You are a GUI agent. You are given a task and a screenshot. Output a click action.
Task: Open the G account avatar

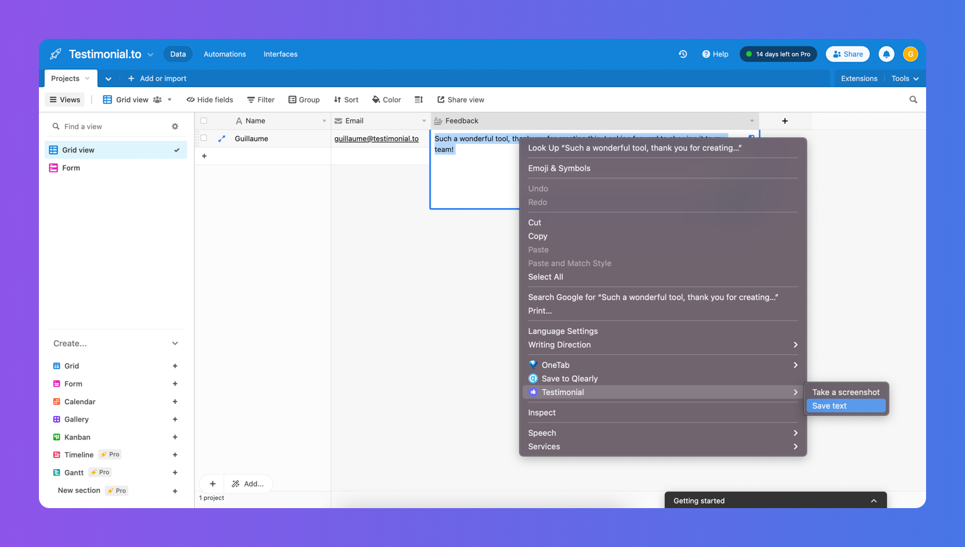coord(910,54)
